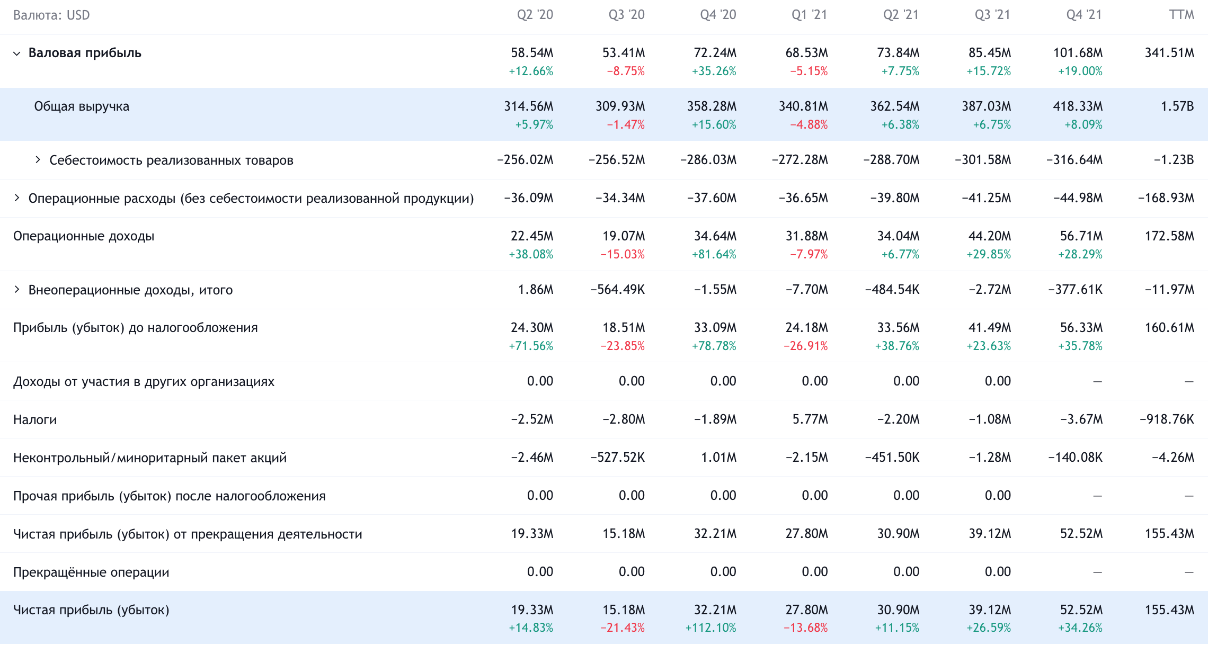Click the Валовая прибыль row title

click(x=85, y=53)
